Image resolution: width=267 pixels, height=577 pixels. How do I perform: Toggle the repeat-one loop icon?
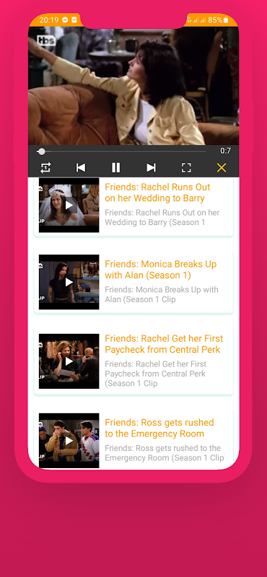point(45,168)
